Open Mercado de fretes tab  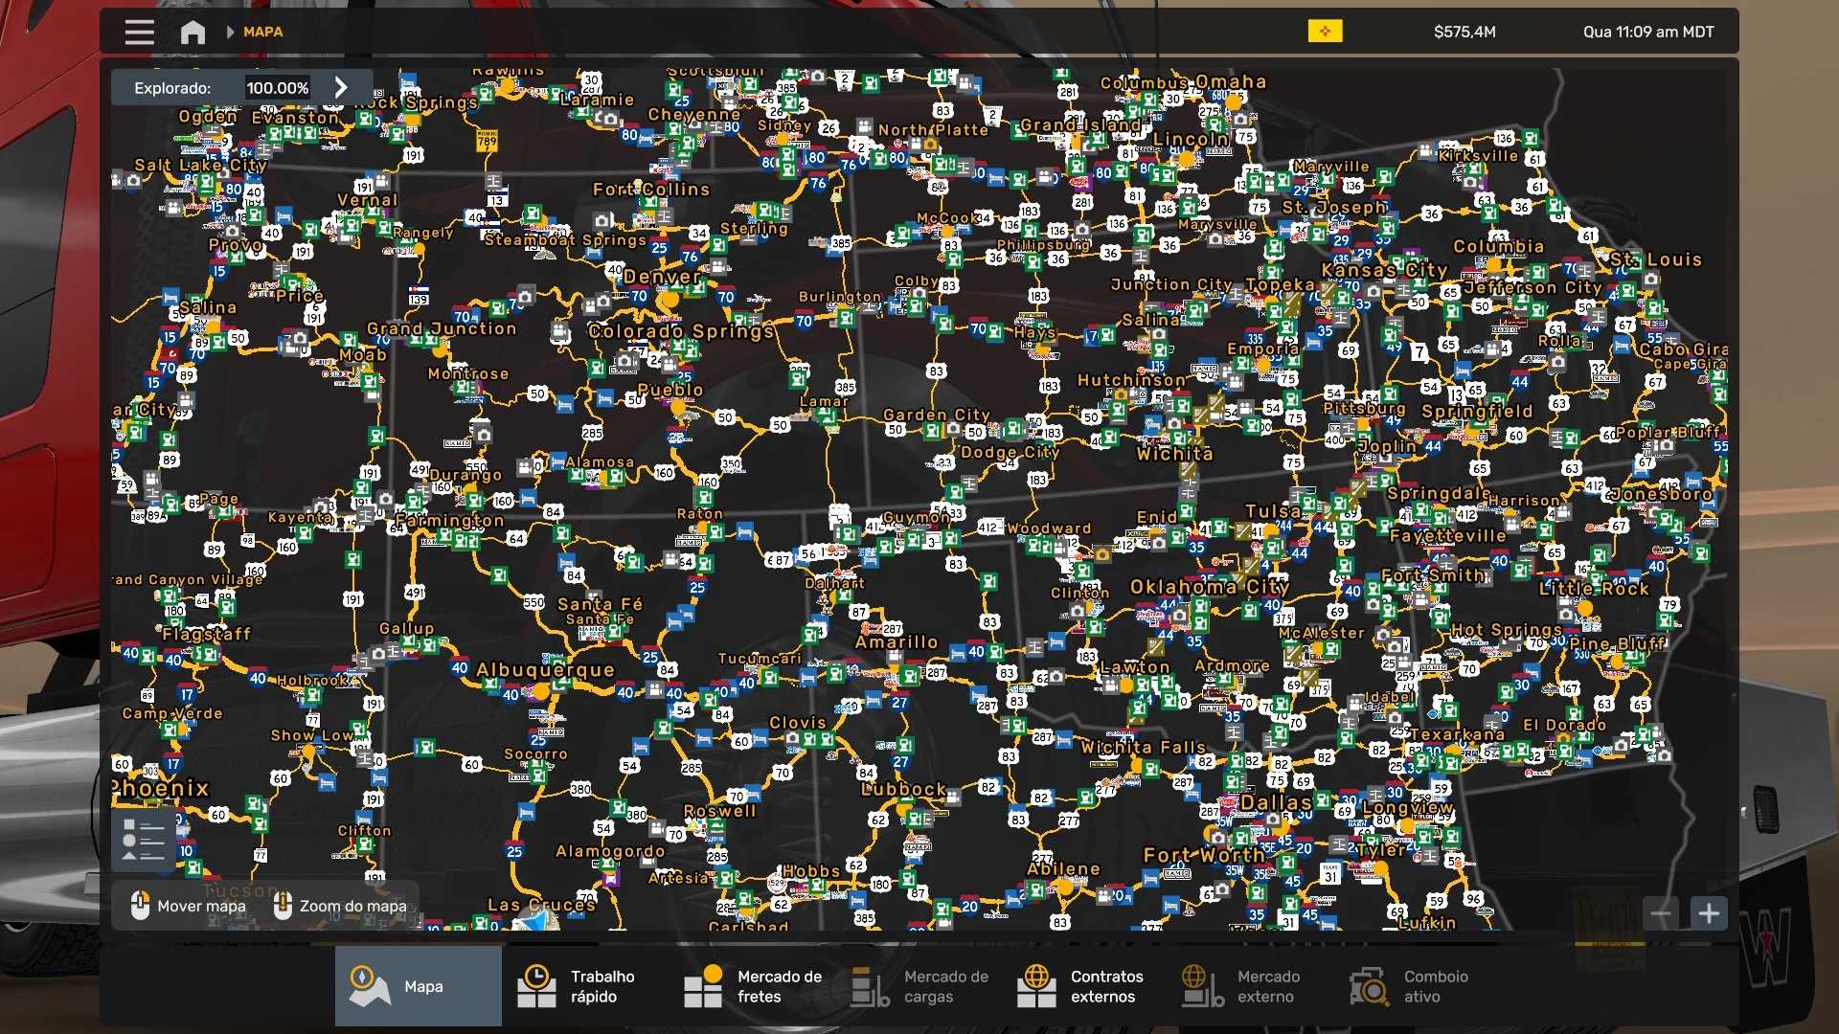coord(752,986)
